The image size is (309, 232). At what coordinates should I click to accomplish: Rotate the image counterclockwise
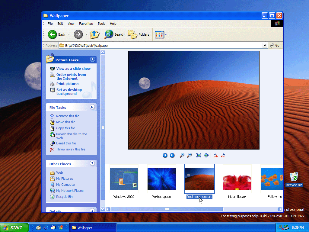(223, 156)
